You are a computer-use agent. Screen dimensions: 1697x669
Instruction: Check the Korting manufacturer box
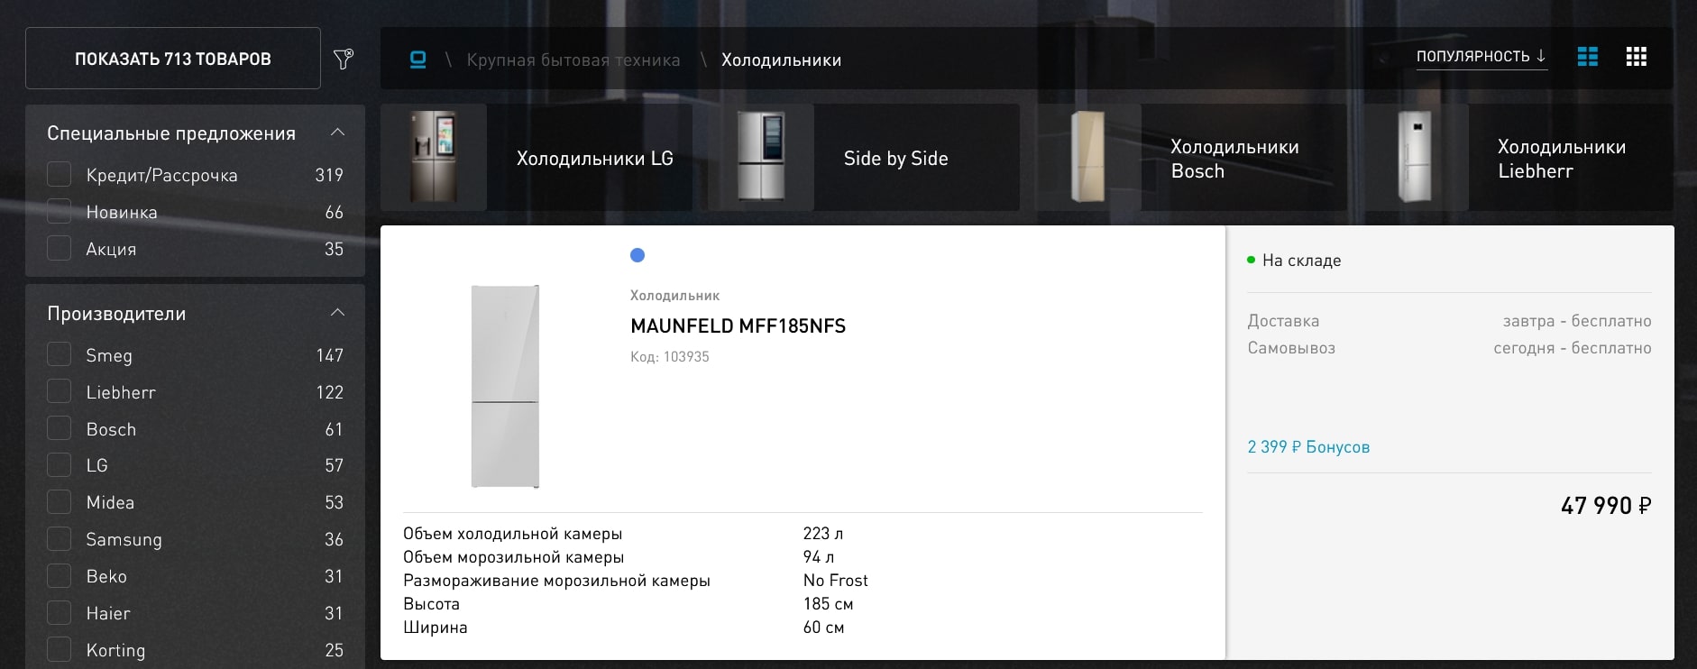(59, 650)
